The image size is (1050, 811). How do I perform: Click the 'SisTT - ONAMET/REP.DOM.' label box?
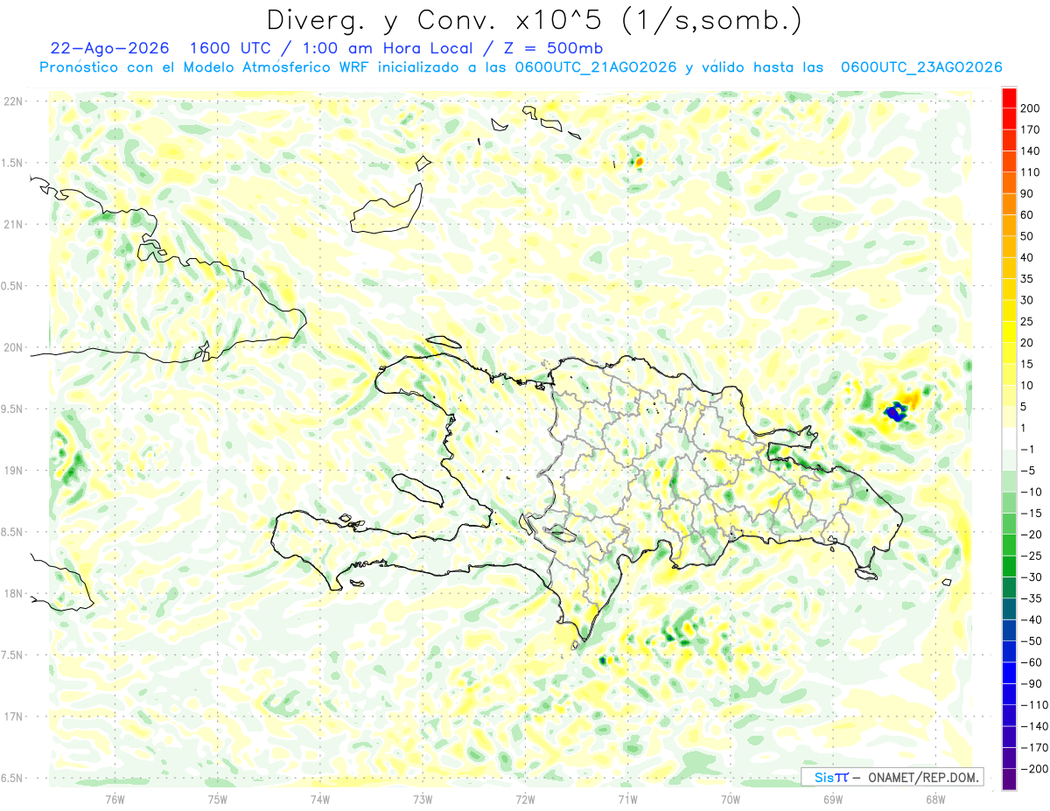click(x=892, y=777)
